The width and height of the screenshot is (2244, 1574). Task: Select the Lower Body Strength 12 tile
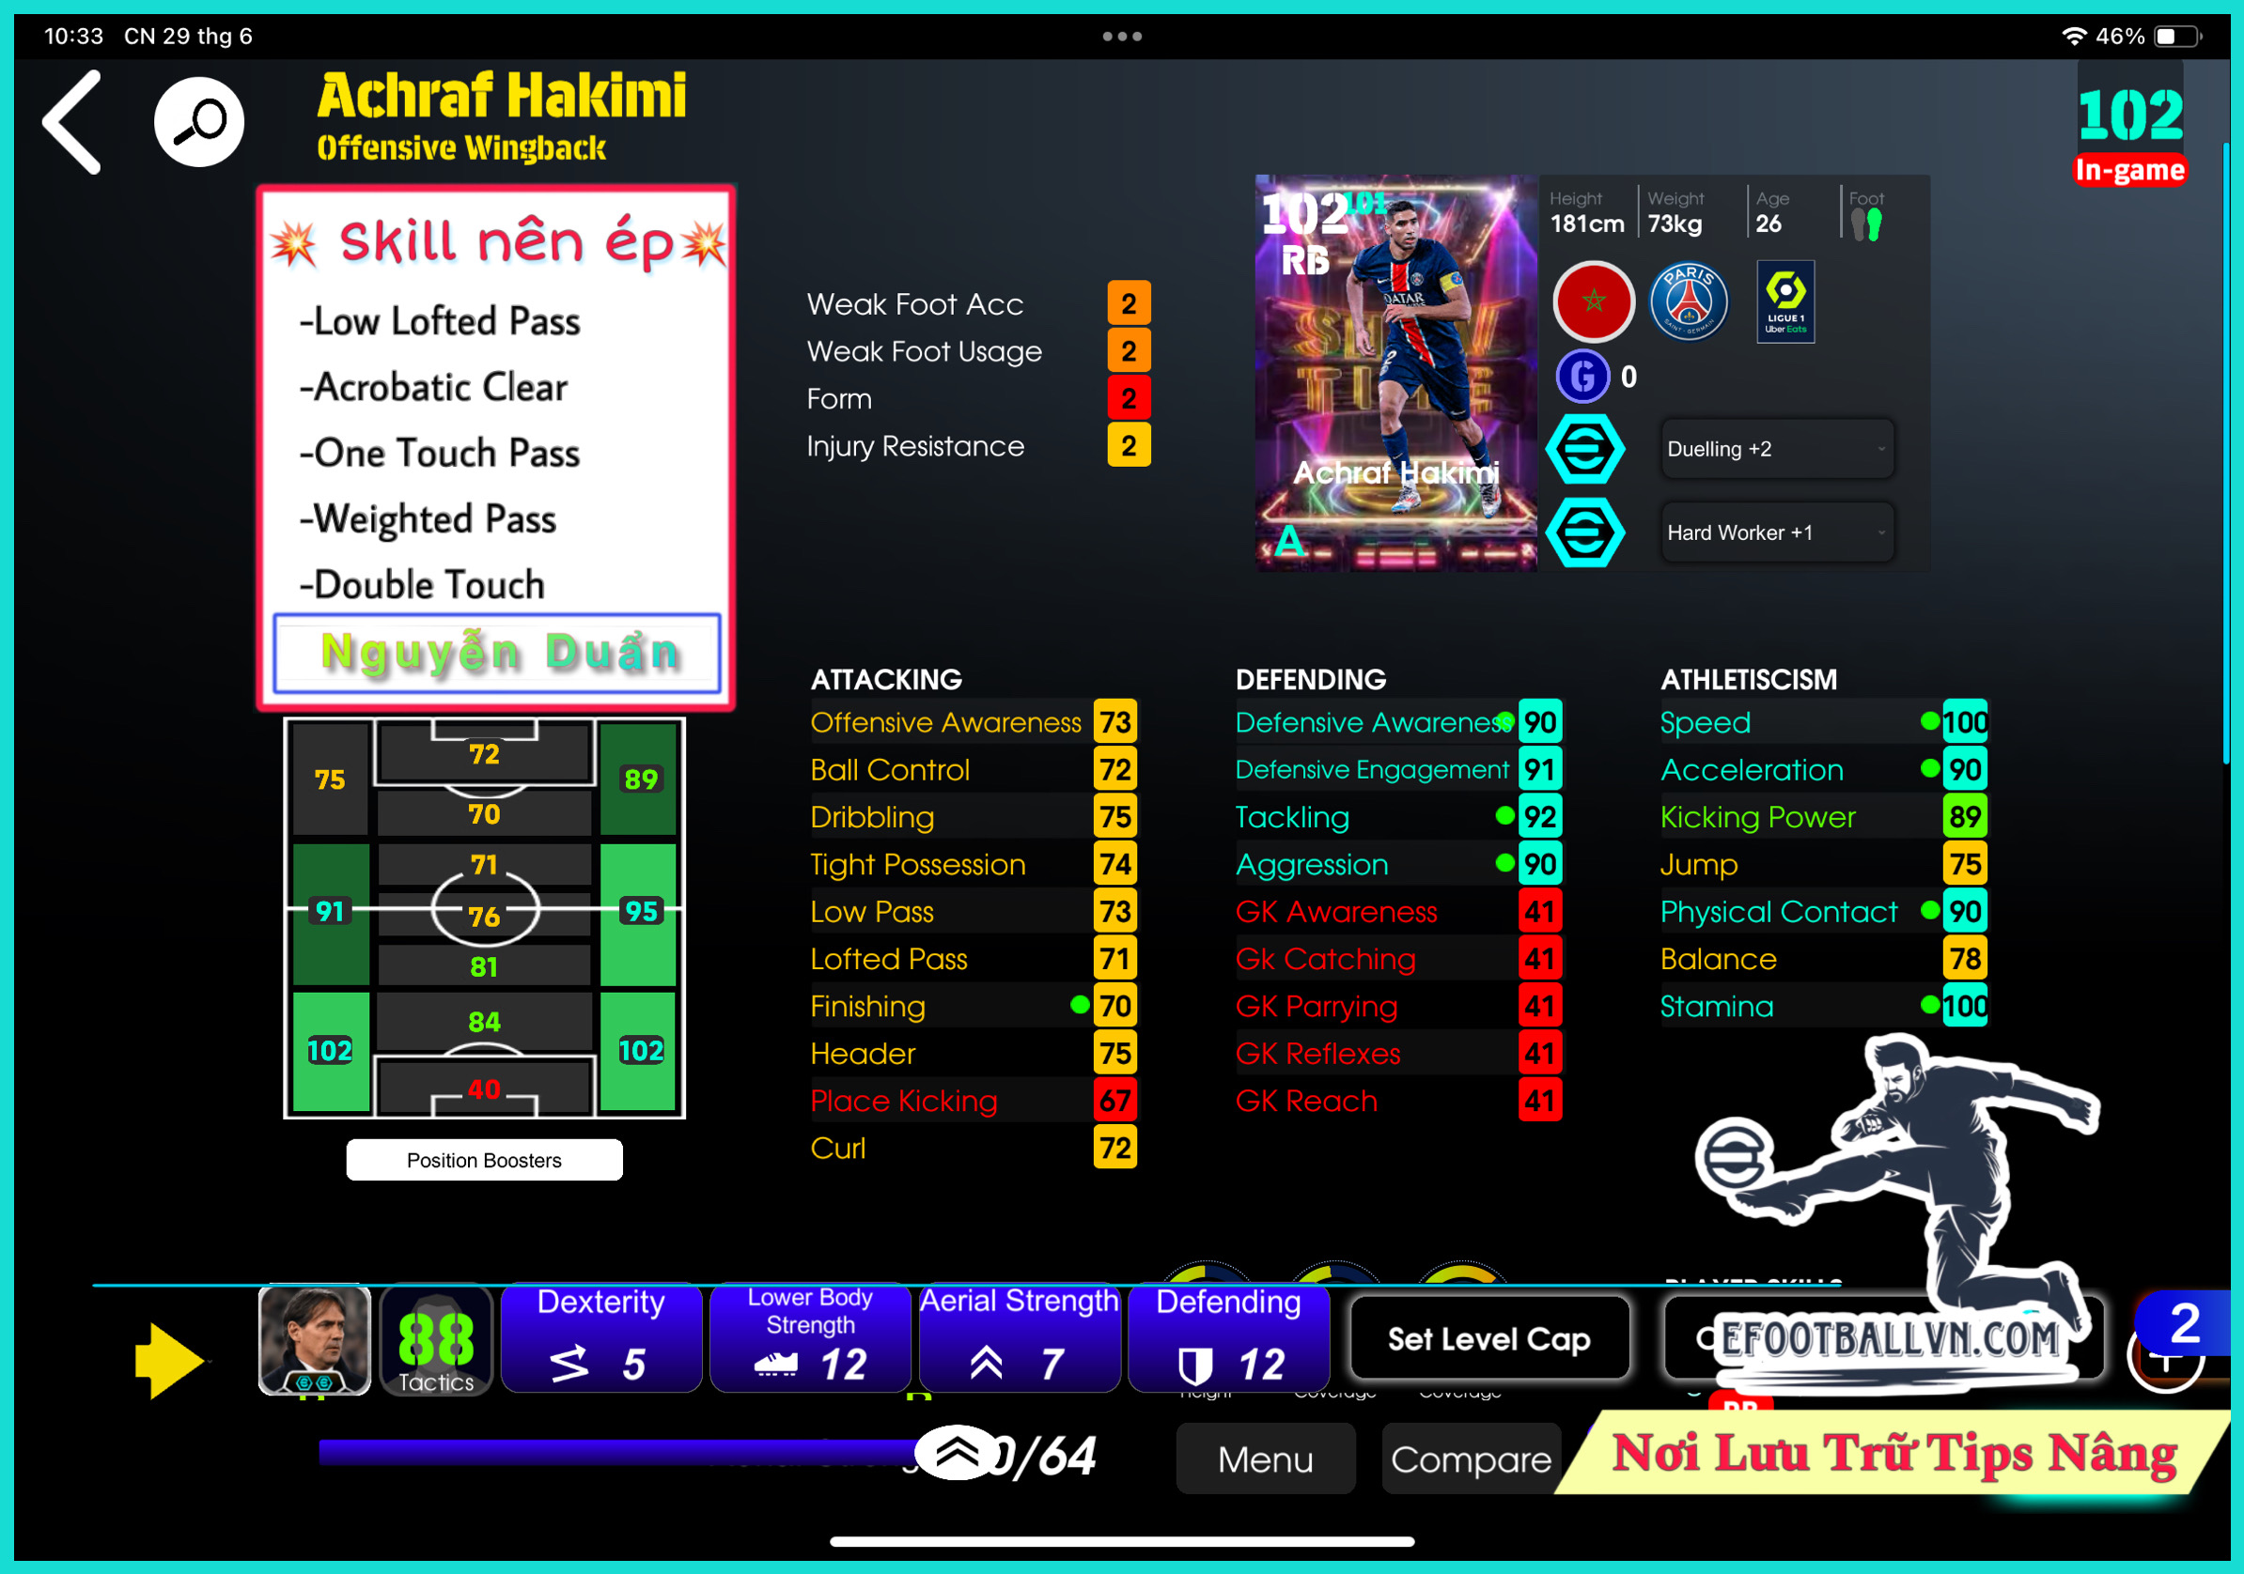click(810, 1338)
